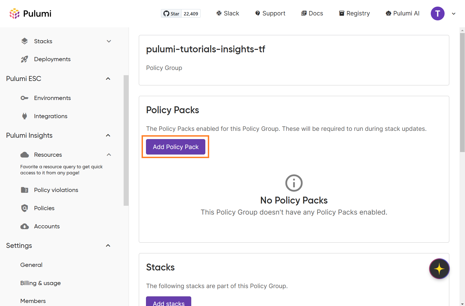Screen dimensions: 465x306
Task: Click the Add Policy Pack button
Action: 176,147
